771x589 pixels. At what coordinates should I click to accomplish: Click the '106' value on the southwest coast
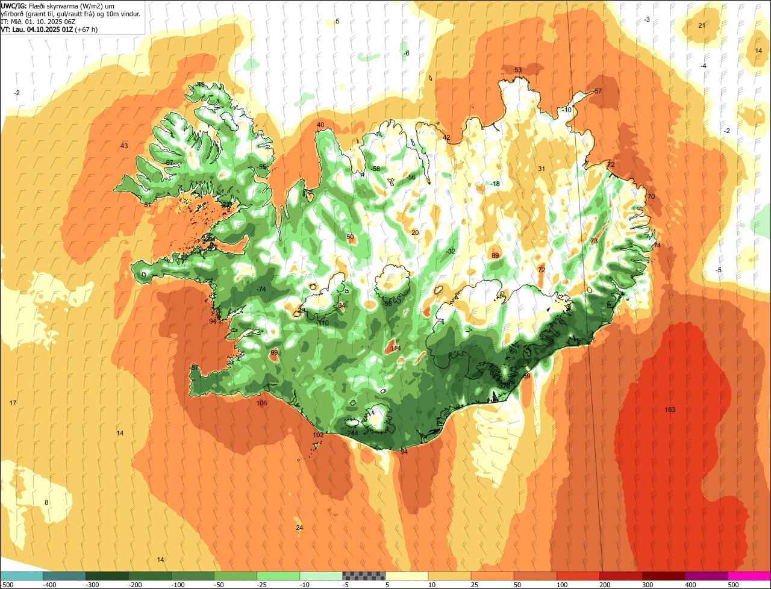click(x=261, y=404)
